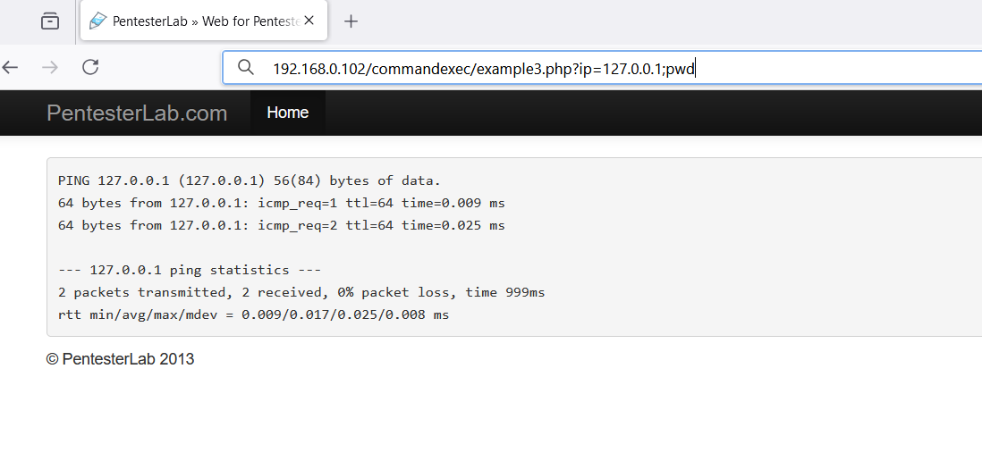Click the PING 127.0.0.1 header output line
This screenshot has height=461, width=982.
[x=250, y=180]
